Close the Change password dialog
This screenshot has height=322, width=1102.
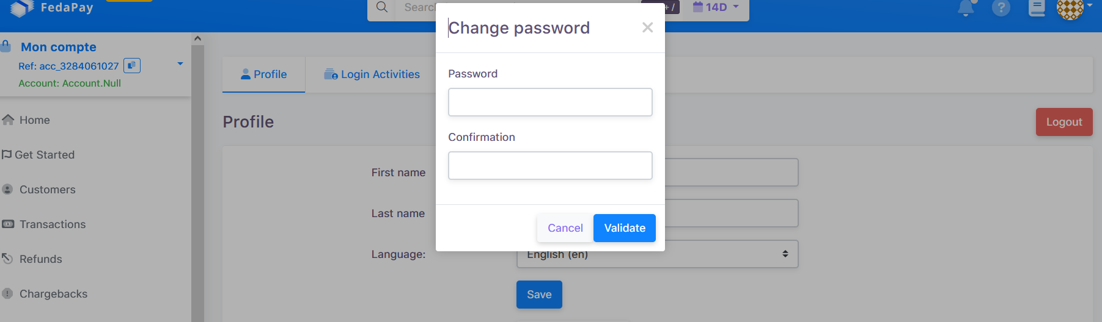coord(647,27)
